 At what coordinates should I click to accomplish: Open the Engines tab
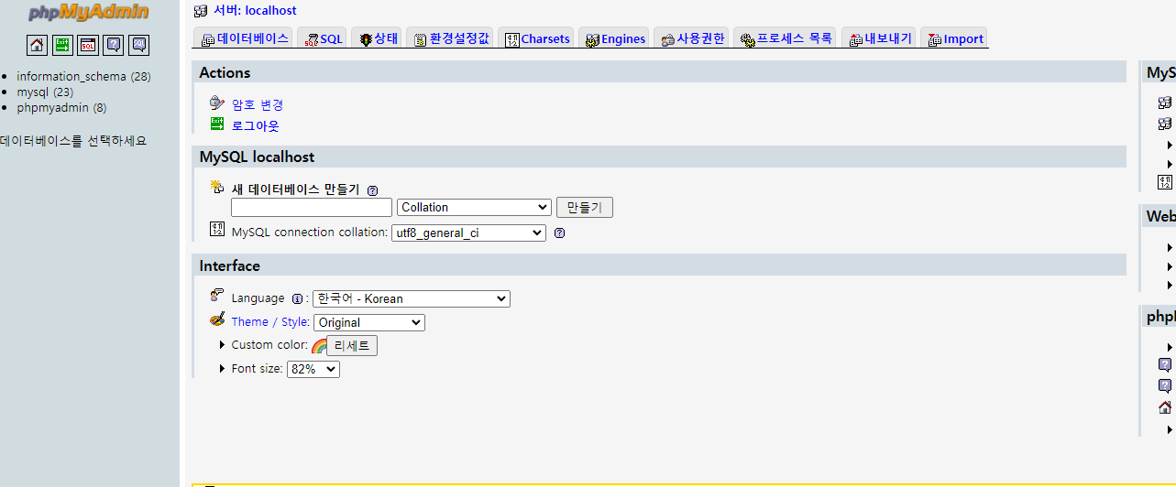coord(615,38)
